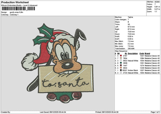Click the Stops value '8'

[128, 22]
